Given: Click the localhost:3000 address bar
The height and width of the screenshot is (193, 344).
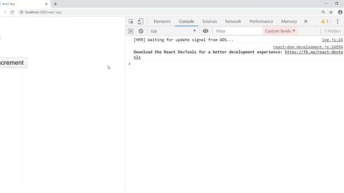Looking at the screenshot, I should [x=43, y=12].
